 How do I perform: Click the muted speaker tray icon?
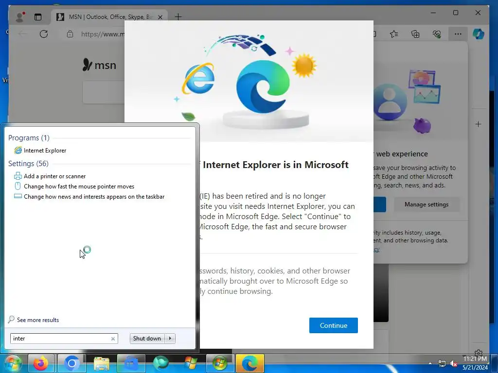454,363
